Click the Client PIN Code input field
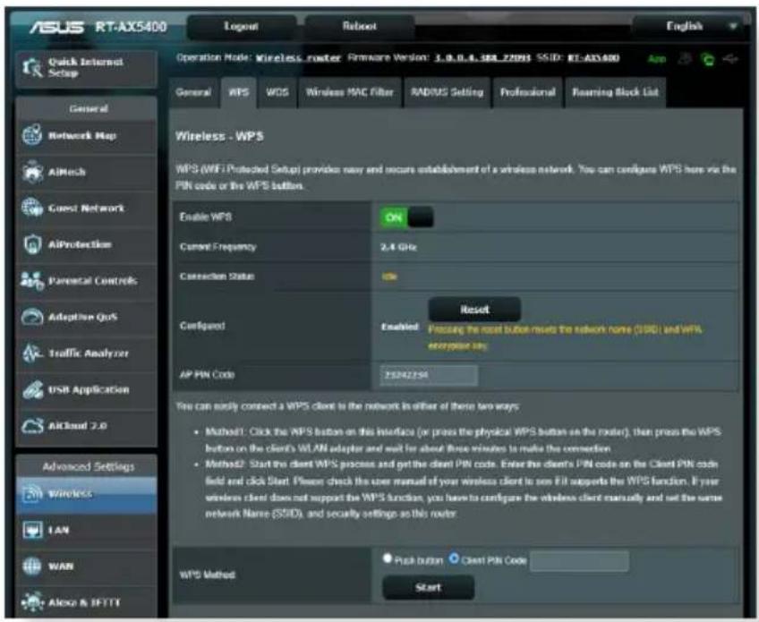759x622 pixels. pos(579,561)
